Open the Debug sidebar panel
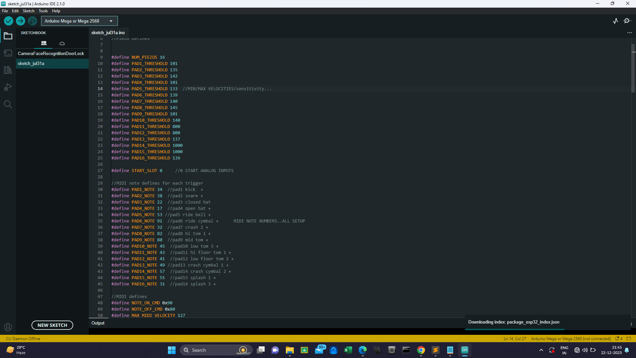The width and height of the screenshot is (636, 358). point(8,87)
